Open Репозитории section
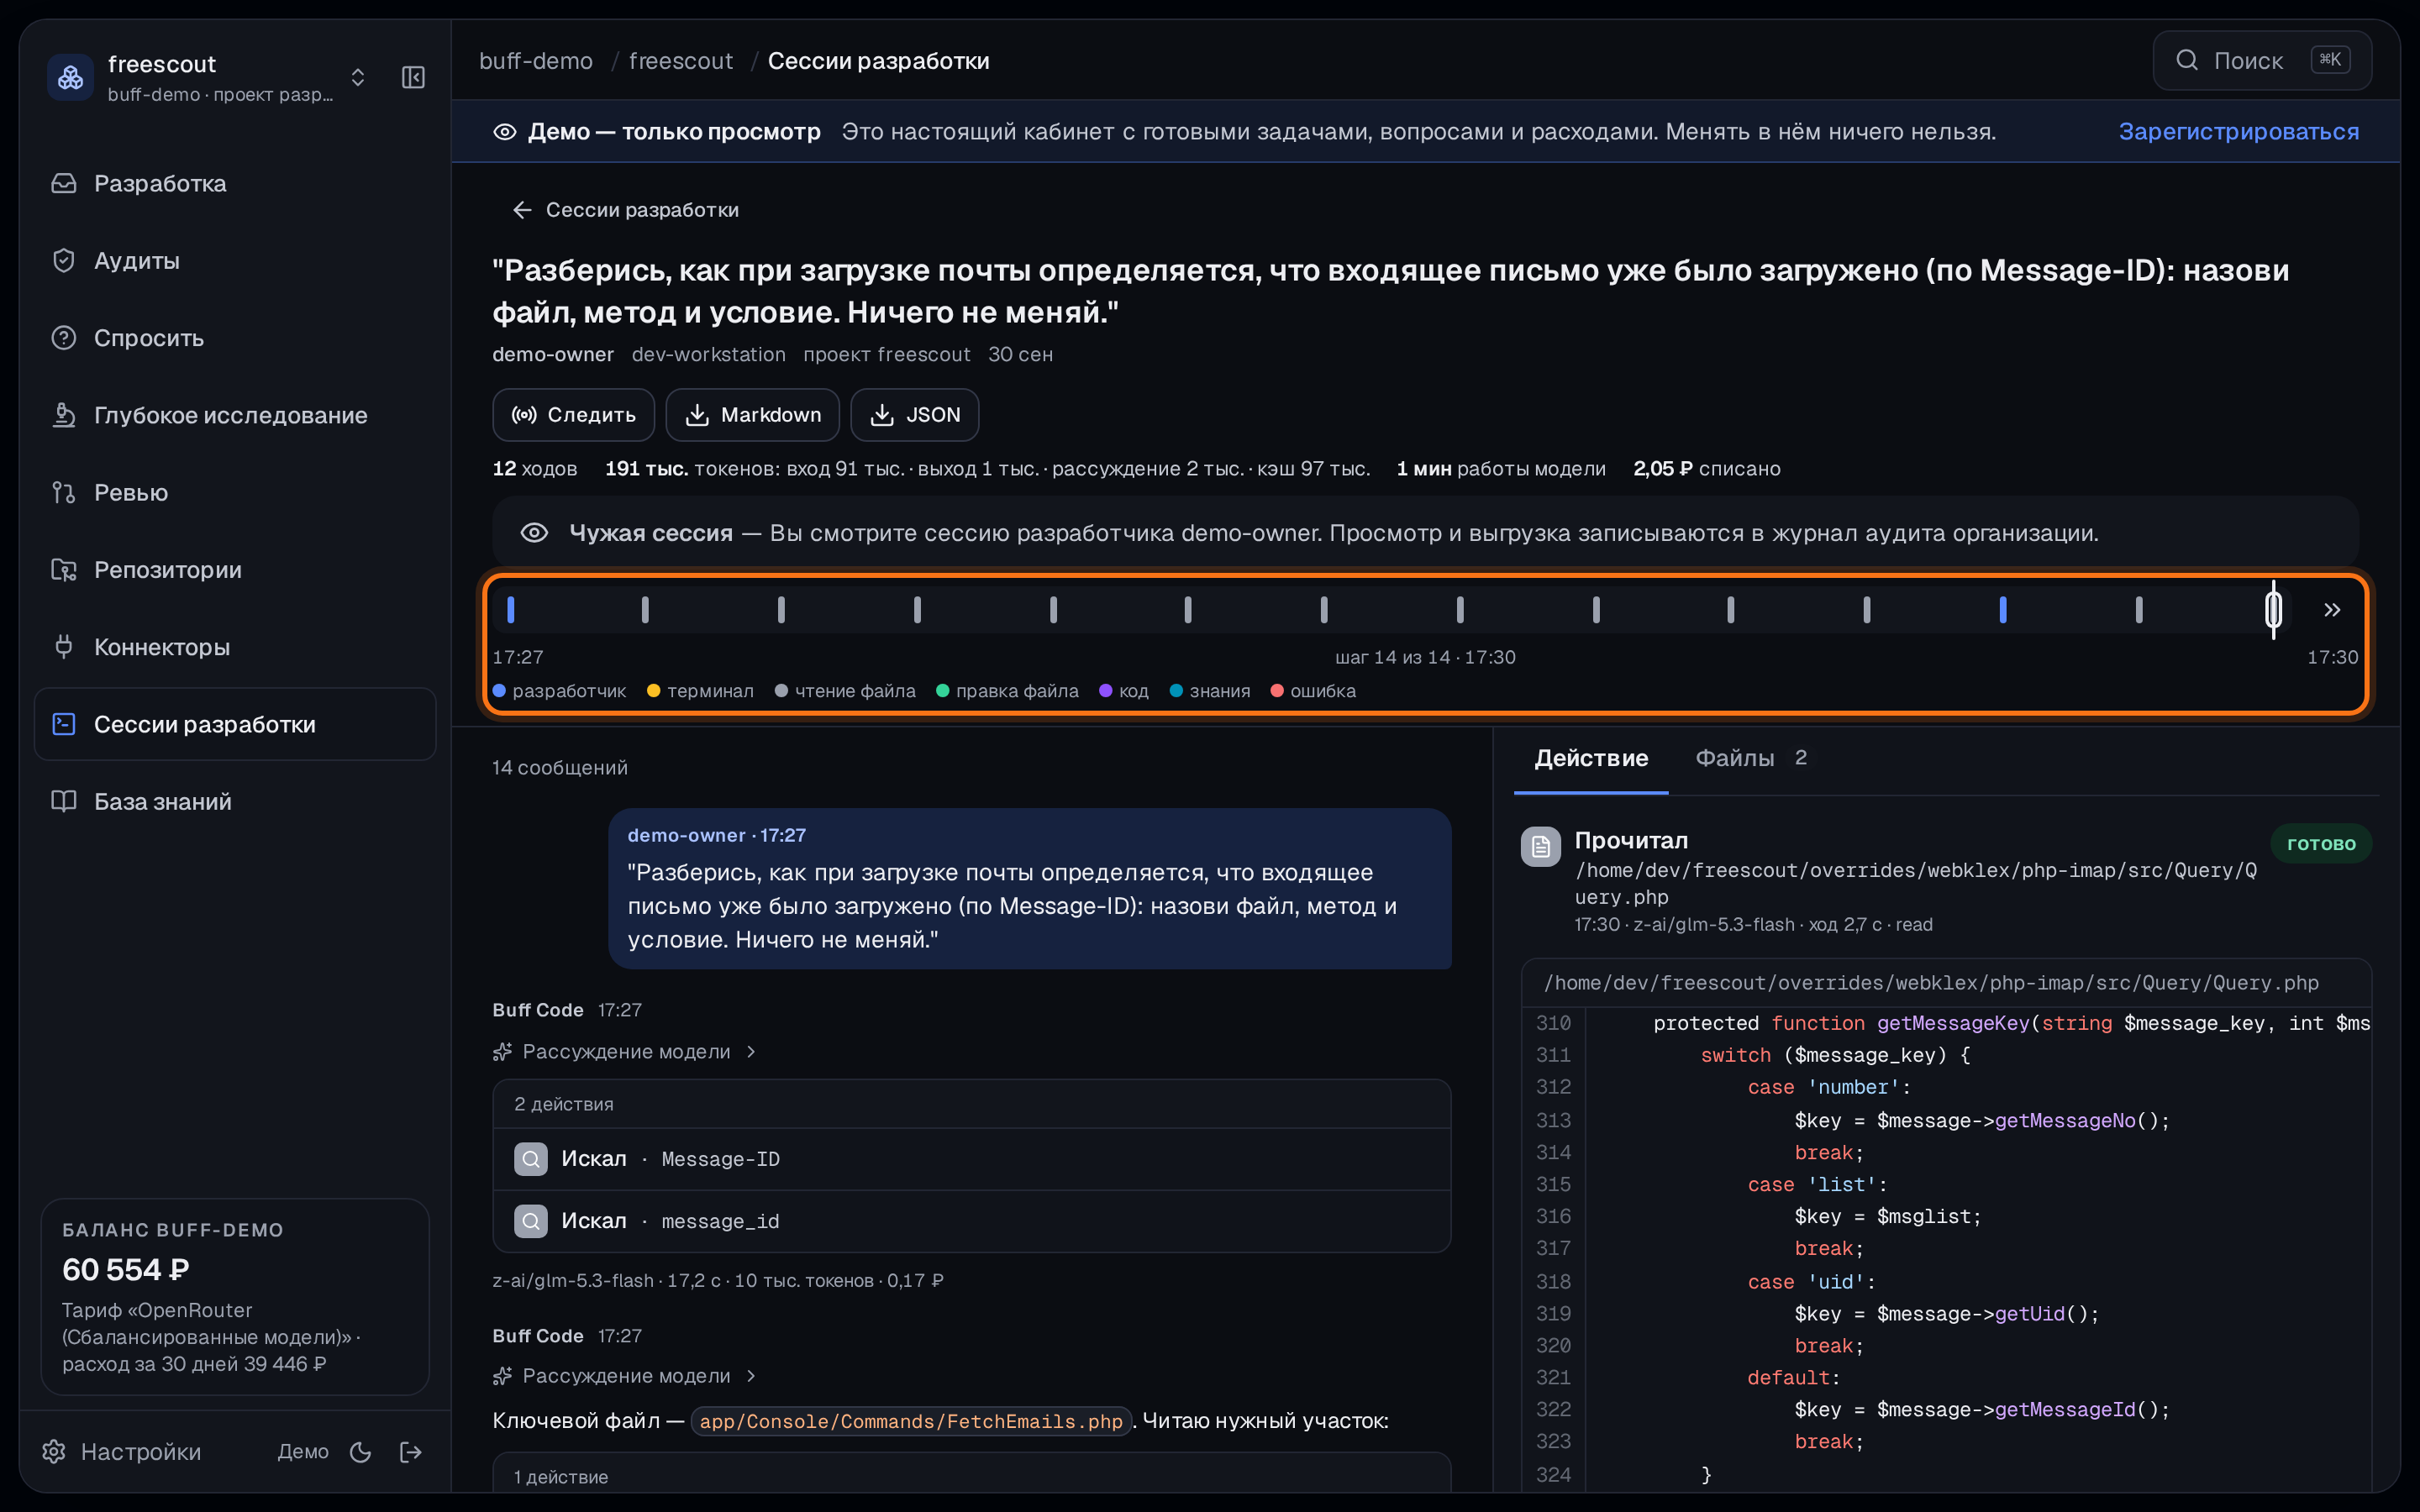Image resolution: width=2420 pixels, height=1512 pixels. 235,569
